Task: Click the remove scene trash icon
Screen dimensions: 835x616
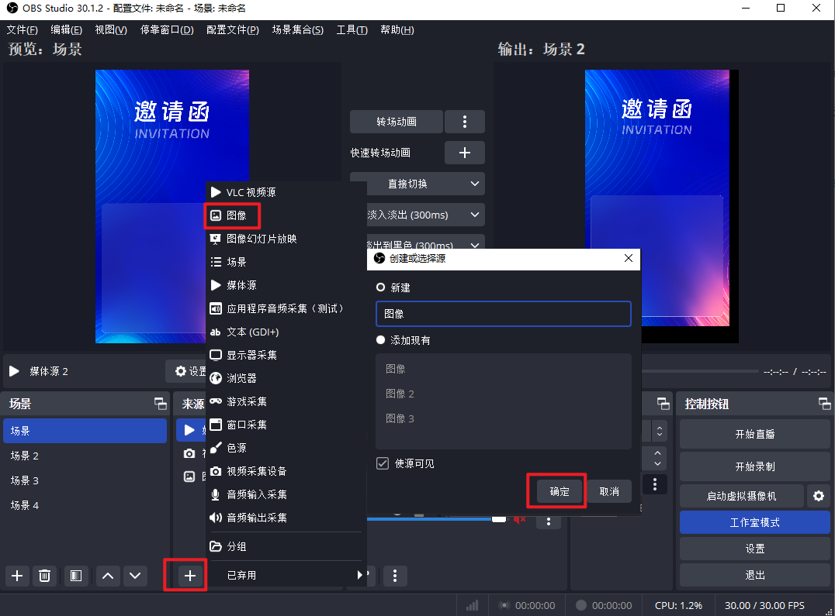Action: (x=45, y=576)
